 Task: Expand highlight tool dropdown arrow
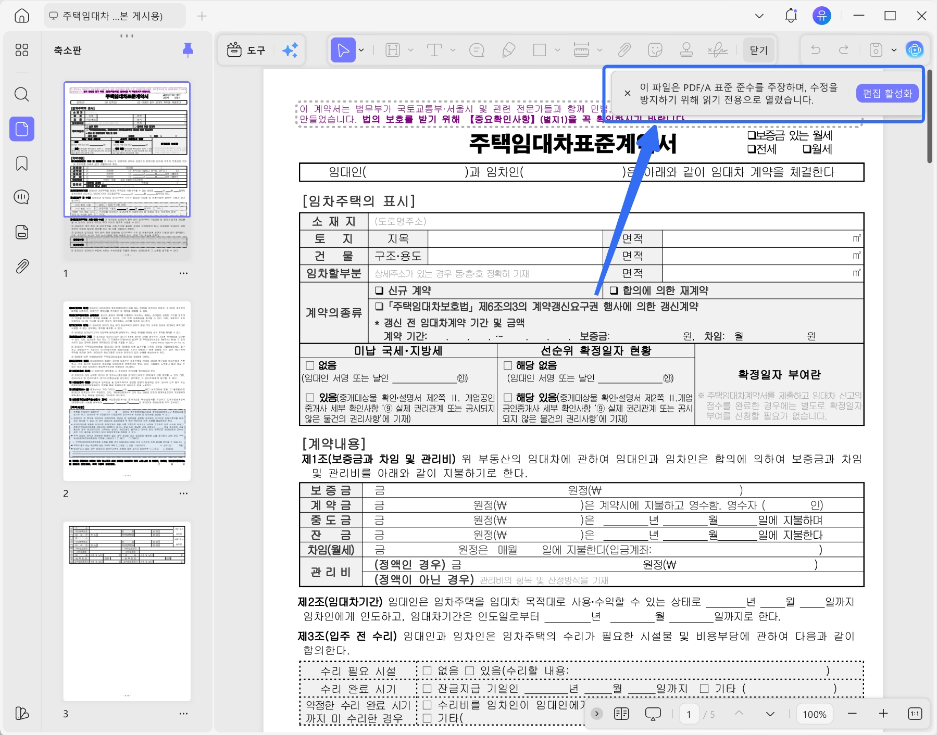pos(410,50)
